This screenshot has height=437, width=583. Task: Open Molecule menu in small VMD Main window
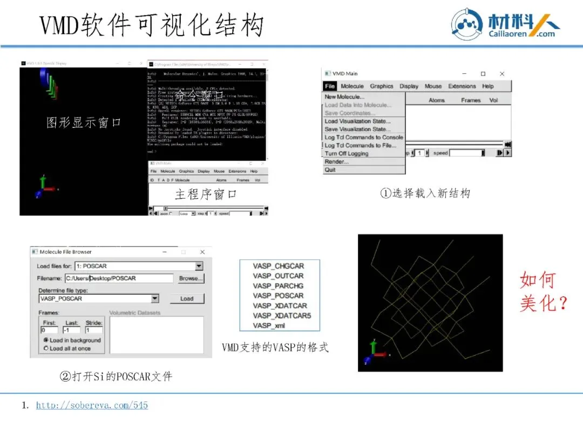point(168,172)
